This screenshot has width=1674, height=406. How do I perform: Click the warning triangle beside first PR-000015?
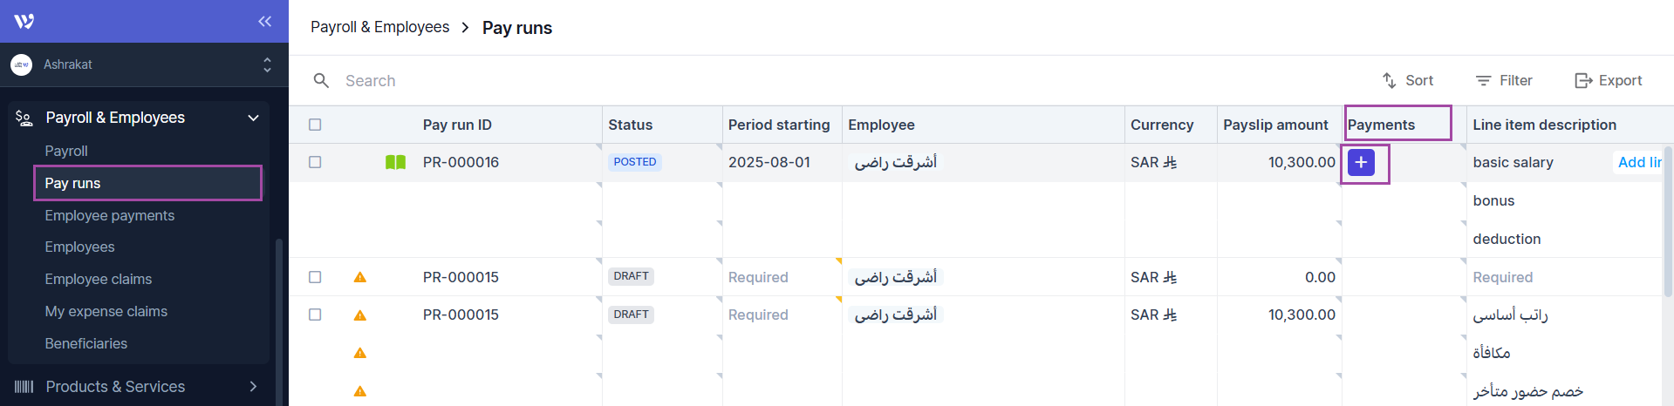[359, 277]
